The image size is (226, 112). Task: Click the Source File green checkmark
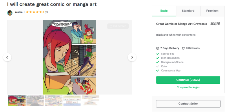click(x=158, y=54)
